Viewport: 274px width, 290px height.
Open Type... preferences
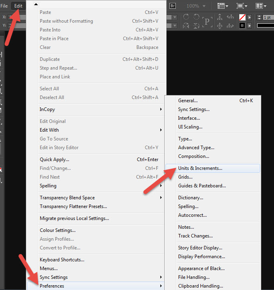click(213, 139)
